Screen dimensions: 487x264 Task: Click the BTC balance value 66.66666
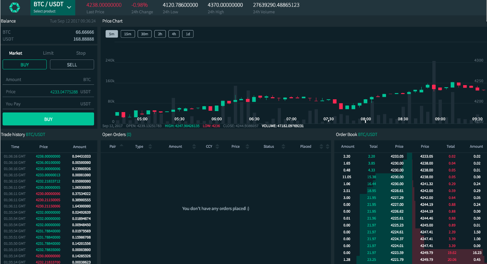pos(85,32)
